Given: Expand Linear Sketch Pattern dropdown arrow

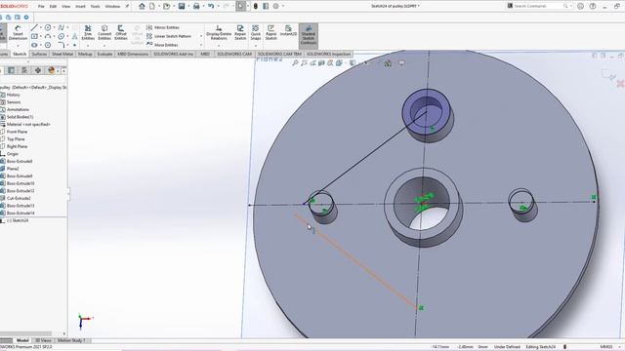Looking at the screenshot, I should pyautogui.click(x=201, y=36).
